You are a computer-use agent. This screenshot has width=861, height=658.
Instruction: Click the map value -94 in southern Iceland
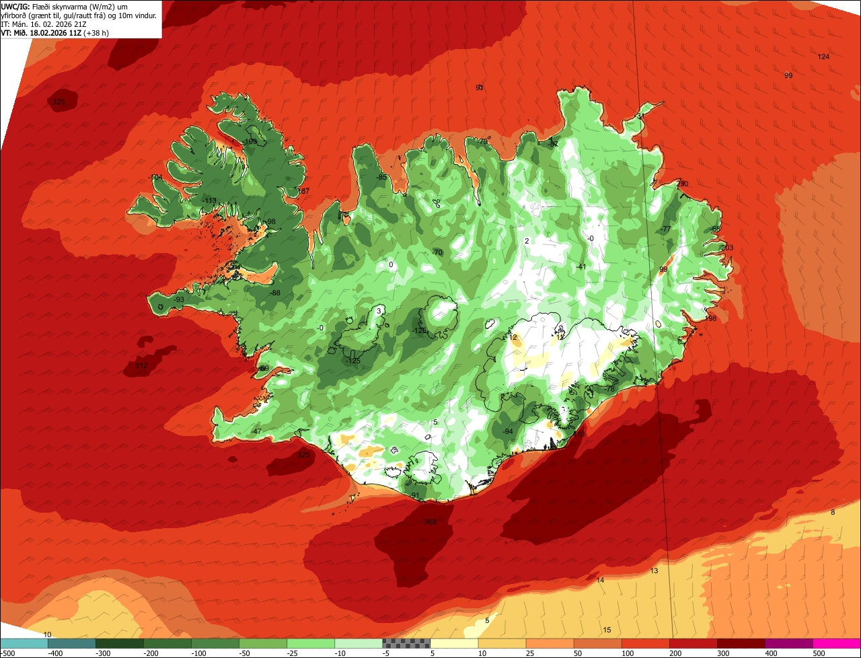(507, 431)
